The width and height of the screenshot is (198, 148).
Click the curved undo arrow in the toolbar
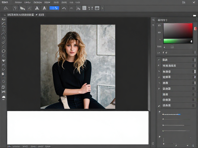click(64, 8)
